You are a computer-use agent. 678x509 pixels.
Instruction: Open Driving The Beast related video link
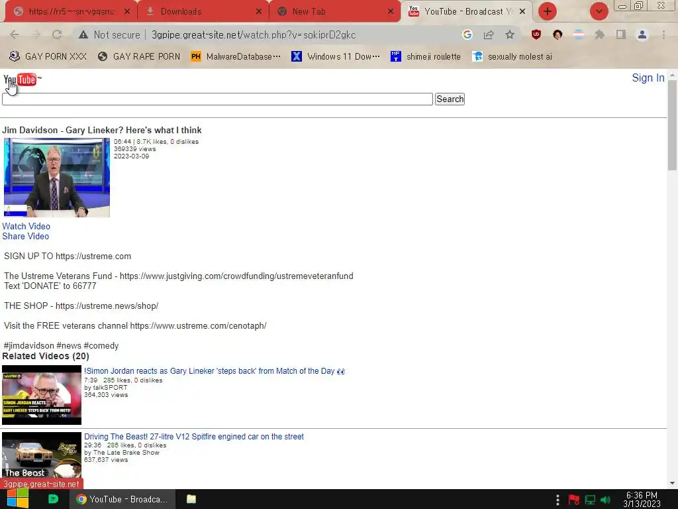[194, 437]
